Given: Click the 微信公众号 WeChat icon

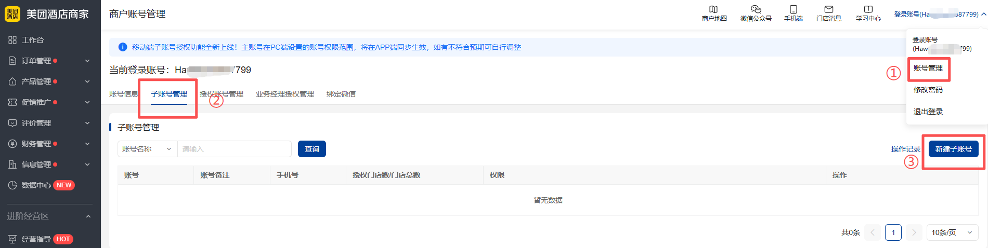Looking at the screenshot, I should (756, 9).
